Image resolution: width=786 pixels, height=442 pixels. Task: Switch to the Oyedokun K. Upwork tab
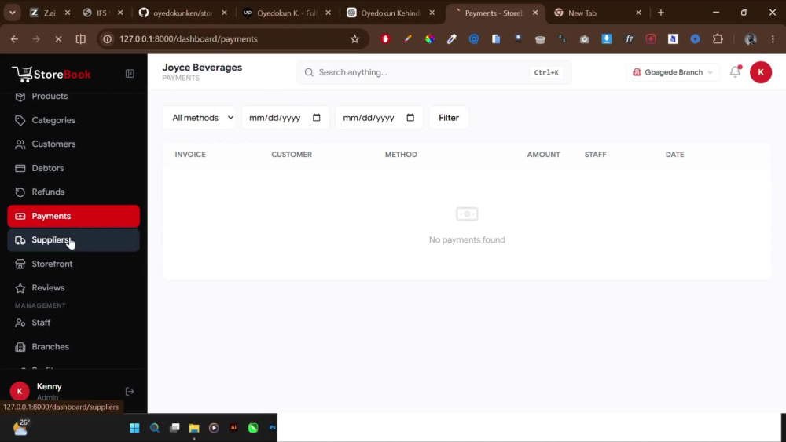coord(286,13)
